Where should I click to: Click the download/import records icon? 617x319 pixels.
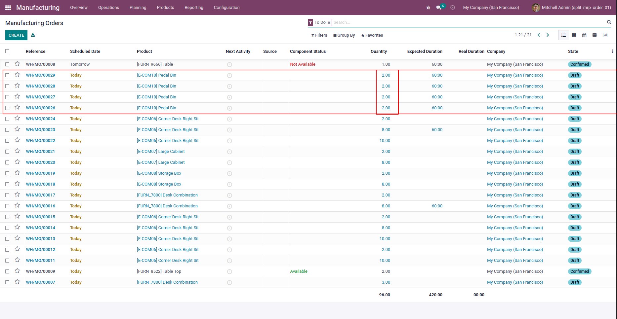[33, 35]
